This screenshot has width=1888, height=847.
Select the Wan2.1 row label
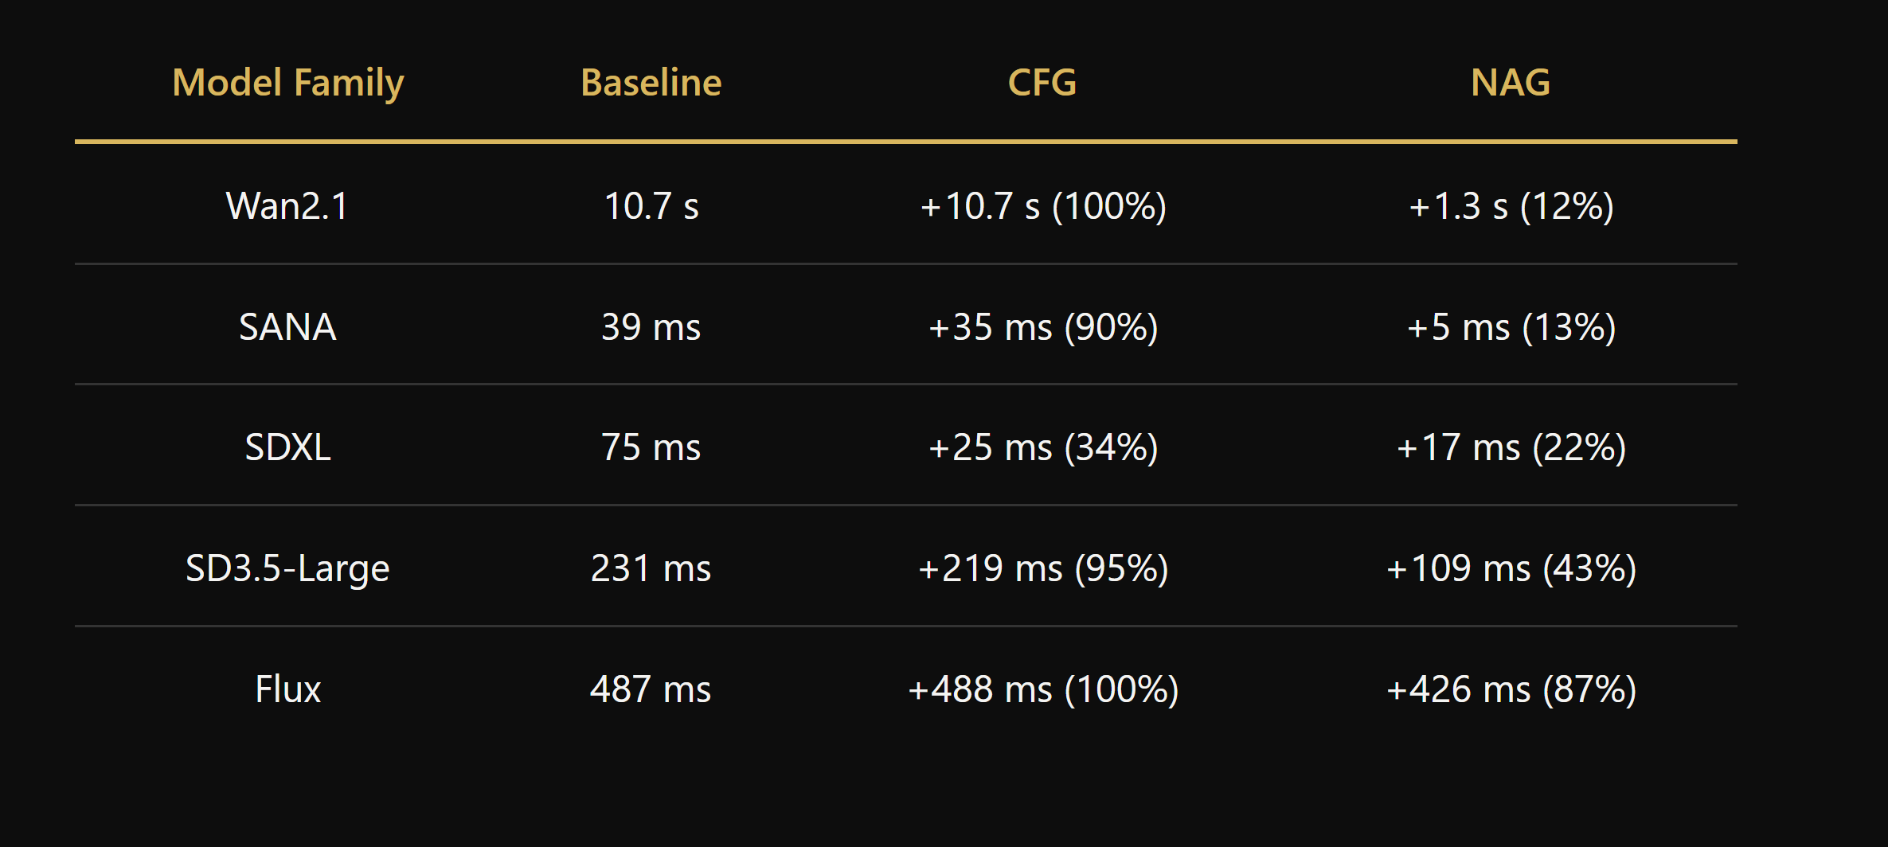(x=288, y=206)
